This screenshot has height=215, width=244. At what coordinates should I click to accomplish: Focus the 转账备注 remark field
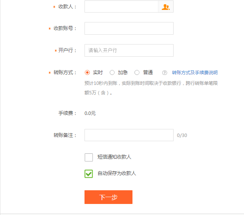point(129,135)
